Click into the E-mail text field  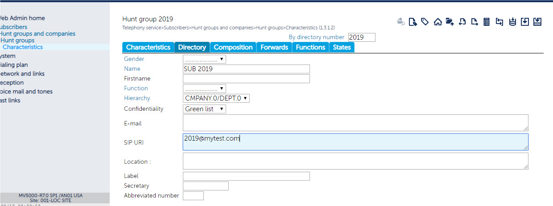click(x=355, y=123)
